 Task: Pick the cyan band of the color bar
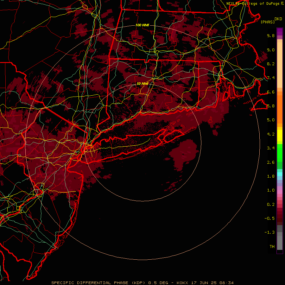(x=280, y=174)
